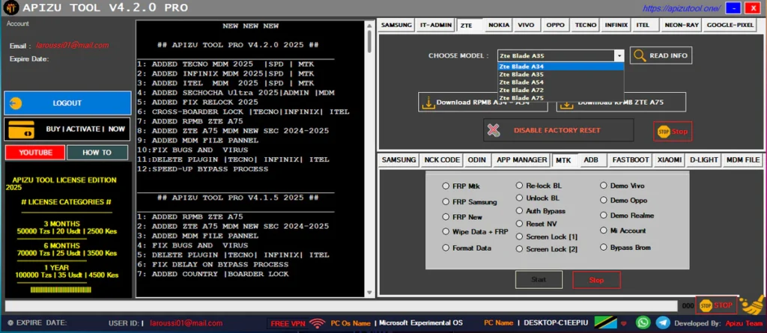Open the apizutool.one link

[682, 7]
